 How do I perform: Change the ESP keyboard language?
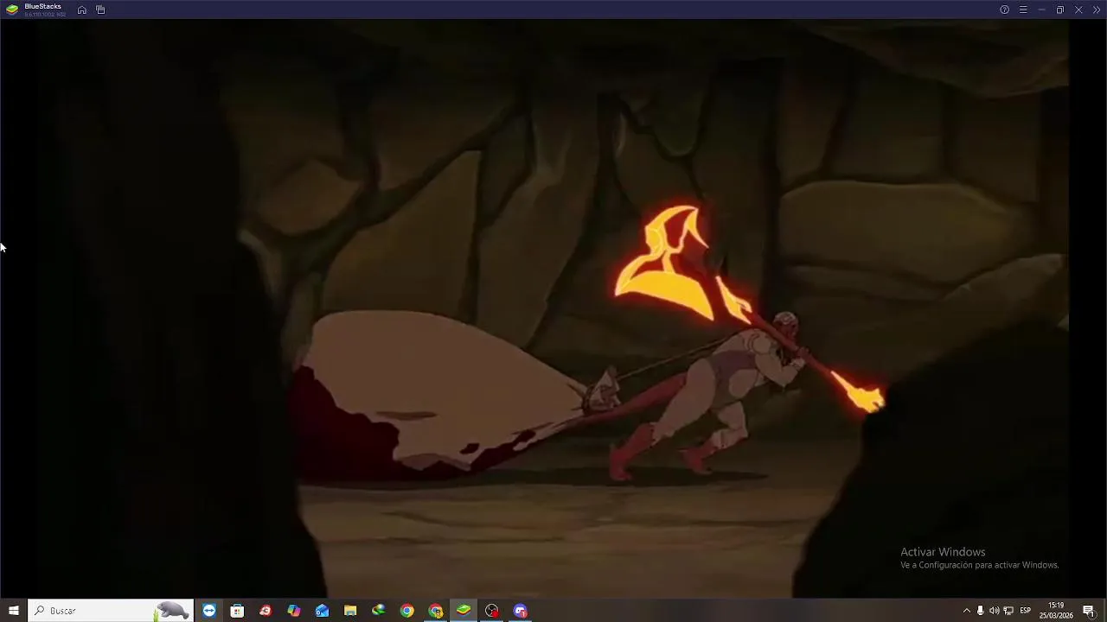click(1026, 611)
